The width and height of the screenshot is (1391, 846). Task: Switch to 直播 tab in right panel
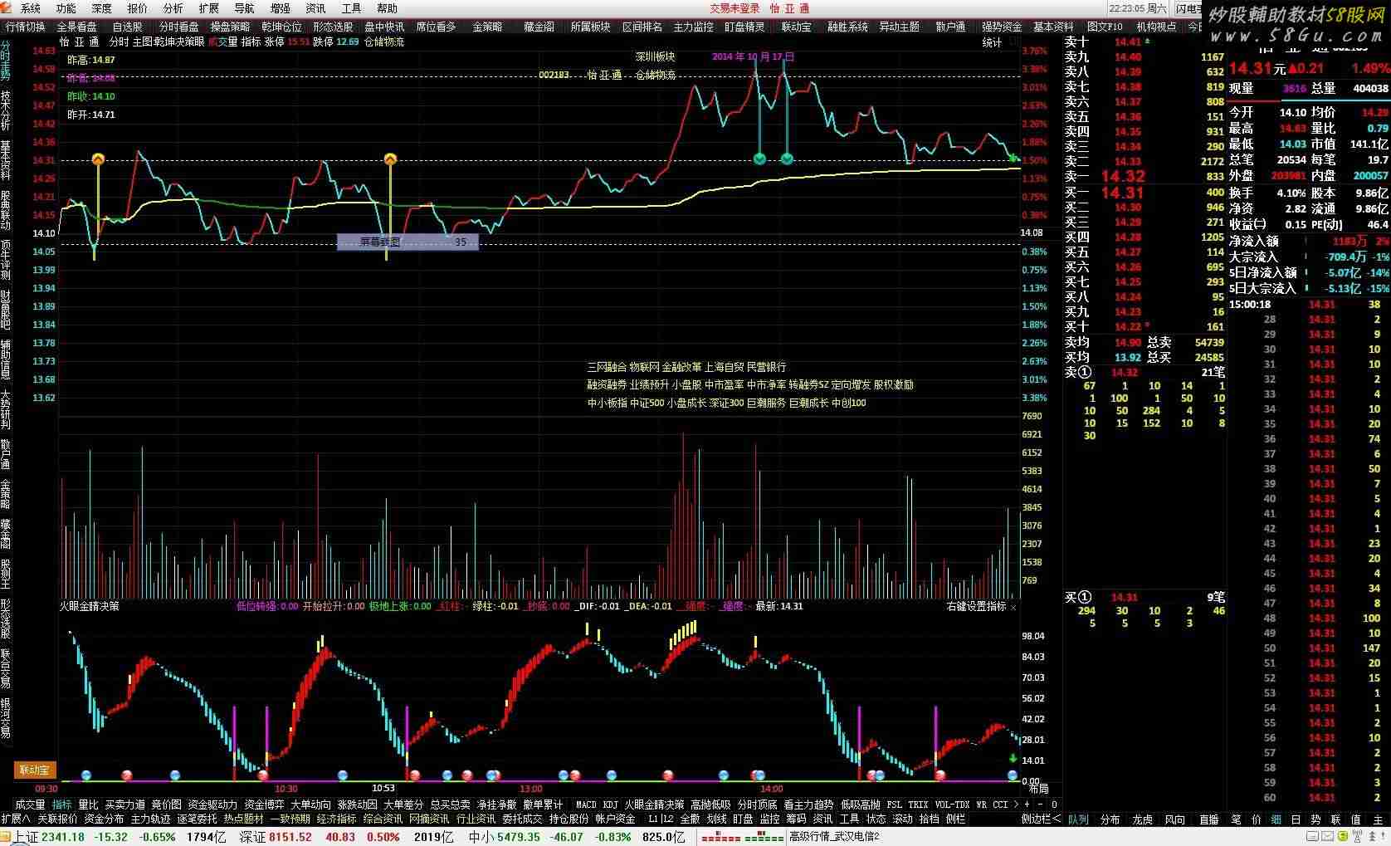(x=1208, y=819)
